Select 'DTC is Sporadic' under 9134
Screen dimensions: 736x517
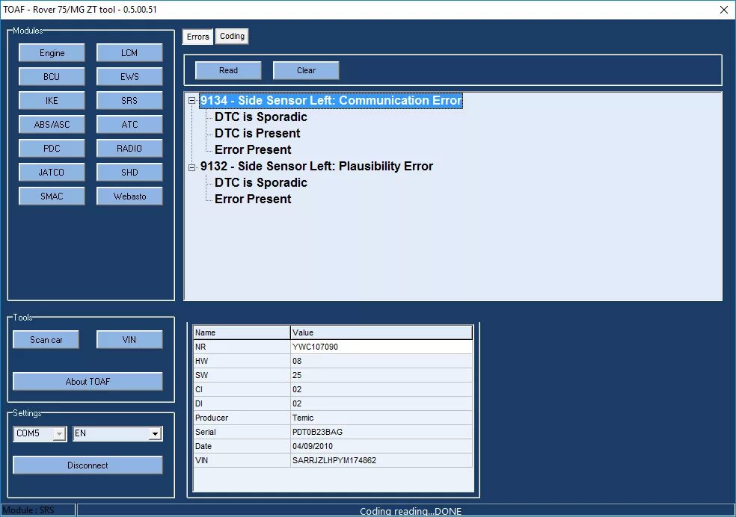[x=260, y=117]
